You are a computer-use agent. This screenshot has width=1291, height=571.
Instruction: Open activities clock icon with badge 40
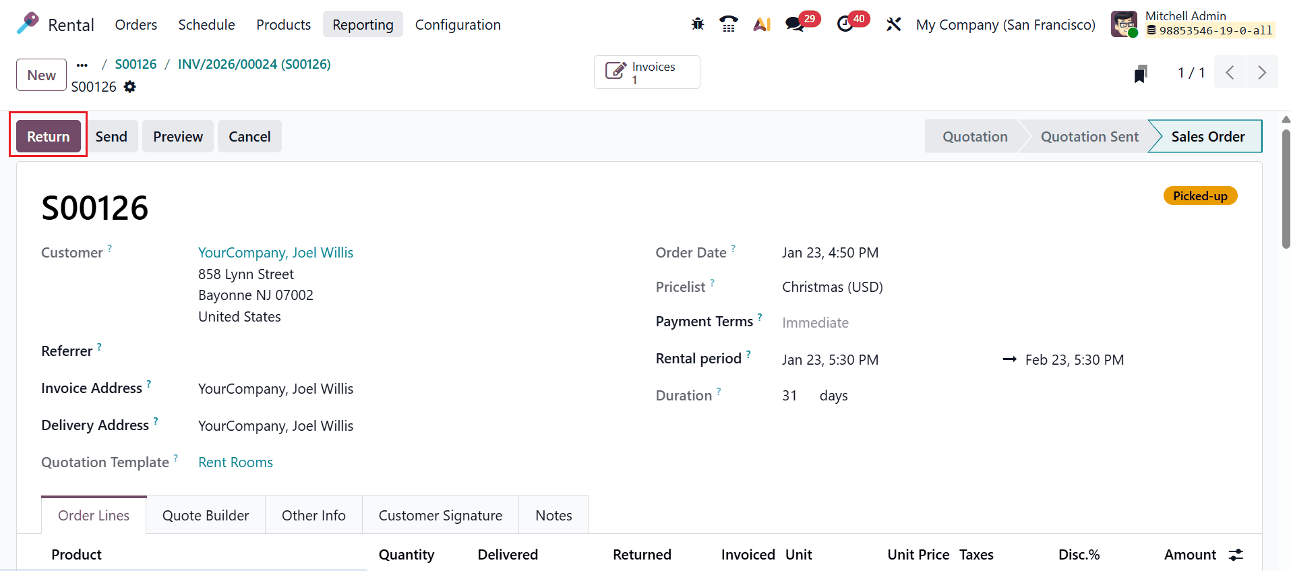(x=845, y=24)
